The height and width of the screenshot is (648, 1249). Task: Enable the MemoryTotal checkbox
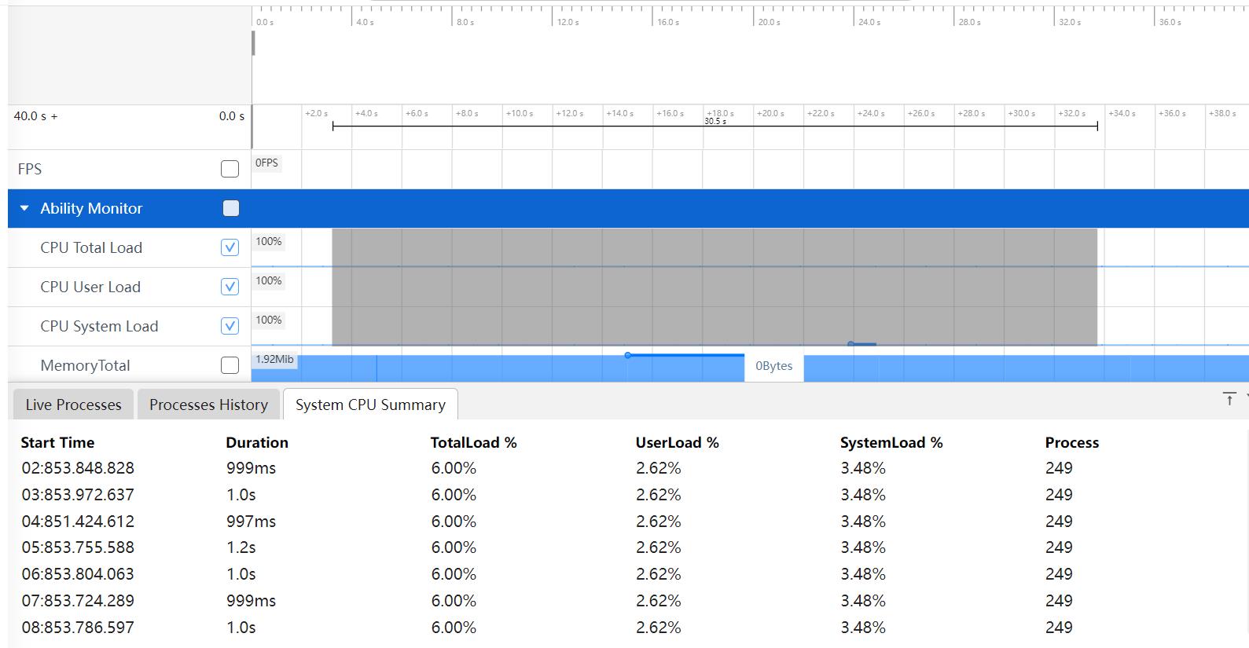(230, 365)
